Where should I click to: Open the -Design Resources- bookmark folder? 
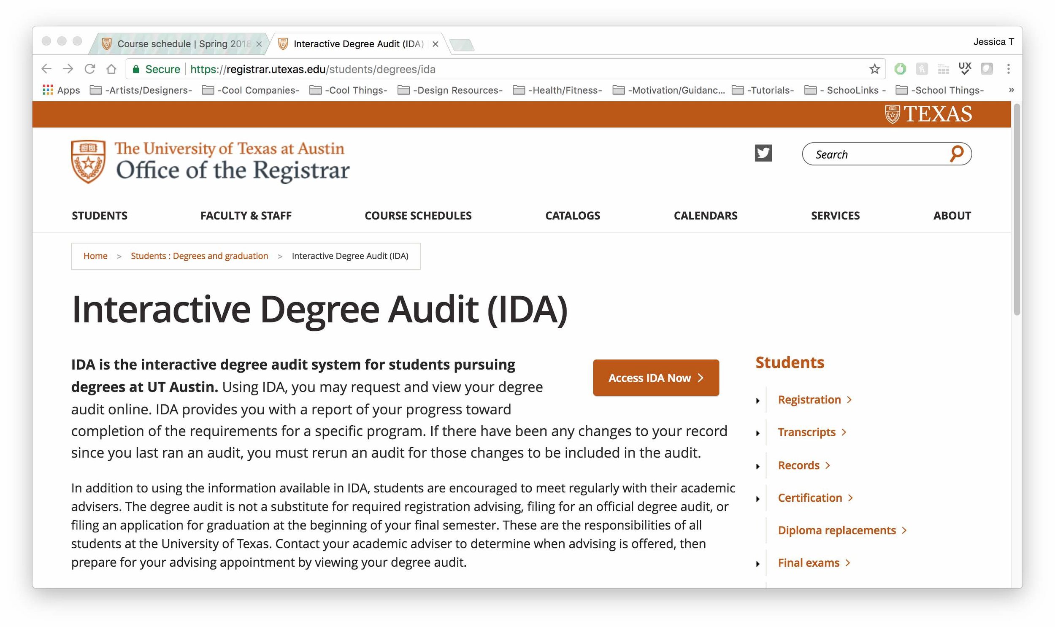click(x=450, y=90)
